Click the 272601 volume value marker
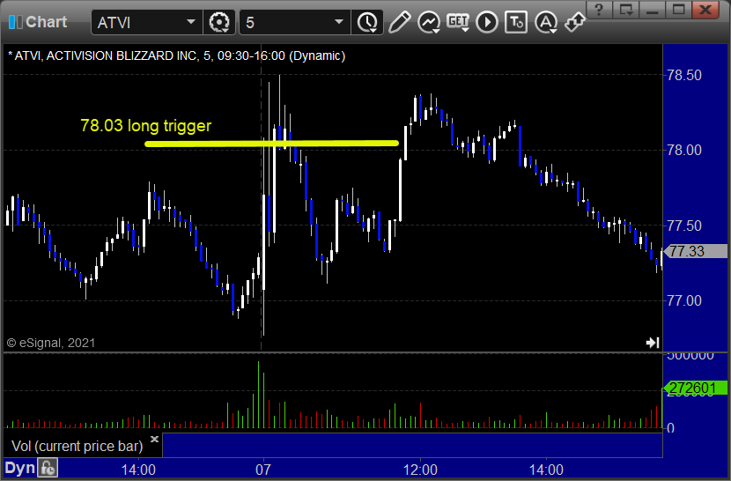The image size is (731, 481). click(x=695, y=388)
